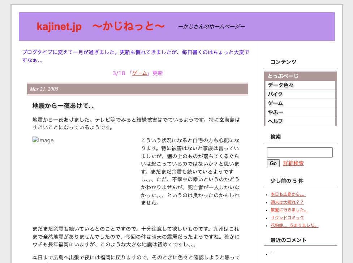Open the 詳細検索 advanced search link

coord(293,163)
